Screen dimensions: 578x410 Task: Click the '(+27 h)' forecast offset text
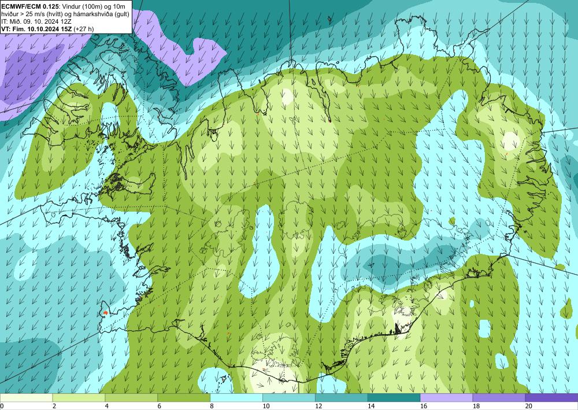84,29
